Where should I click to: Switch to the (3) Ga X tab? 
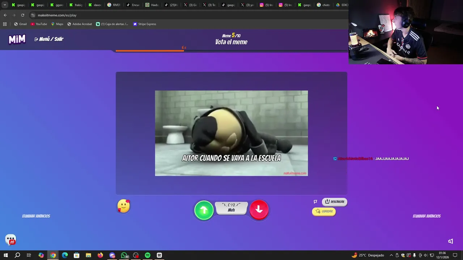click(x=191, y=5)
